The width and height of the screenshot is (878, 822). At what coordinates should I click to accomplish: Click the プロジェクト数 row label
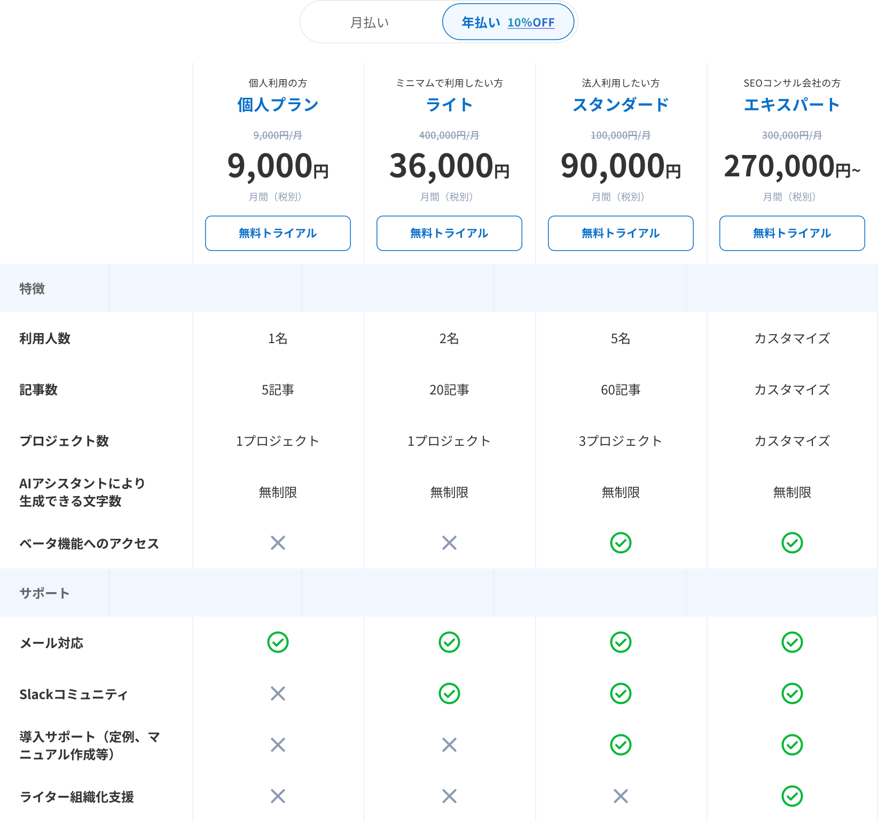point(64,441)
